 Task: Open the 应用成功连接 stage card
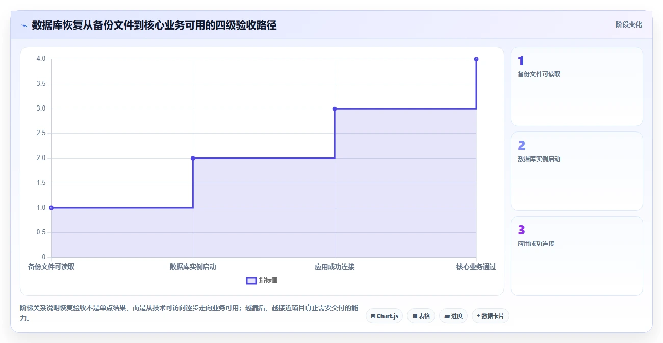pos(577,256)
